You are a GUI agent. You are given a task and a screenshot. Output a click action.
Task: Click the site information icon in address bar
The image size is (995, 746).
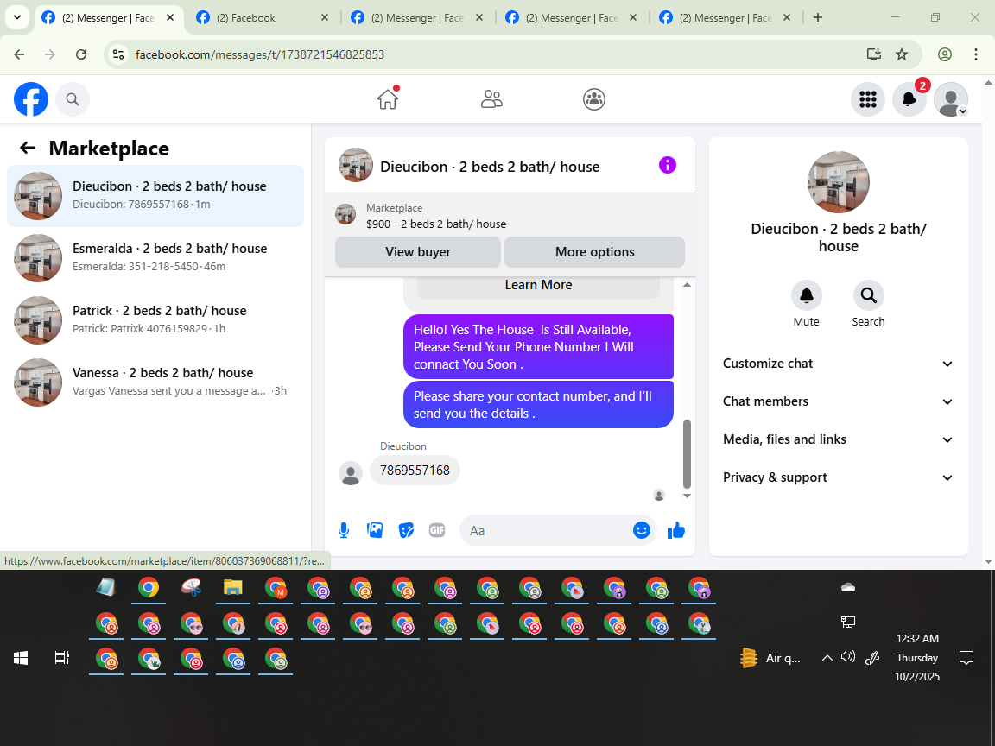(x=118, y=54)
